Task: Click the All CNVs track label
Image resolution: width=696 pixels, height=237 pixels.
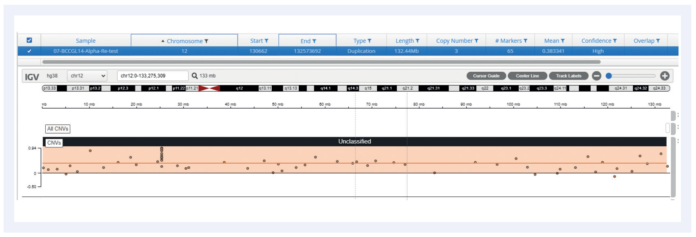Action: click(58, 129)
